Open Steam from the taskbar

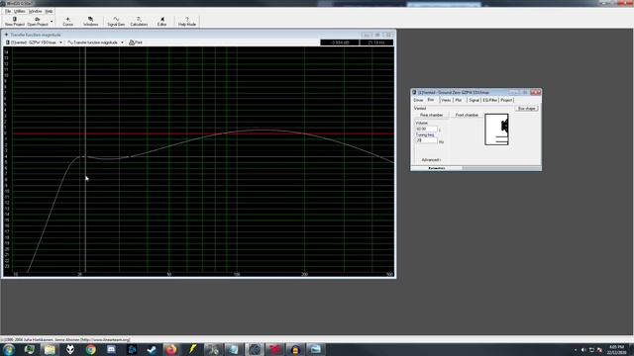coord(152,349)
